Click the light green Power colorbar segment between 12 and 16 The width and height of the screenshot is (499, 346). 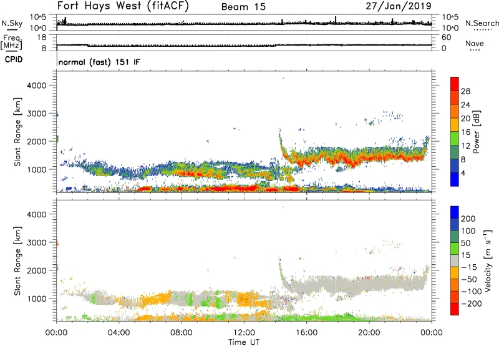[455, 139]
